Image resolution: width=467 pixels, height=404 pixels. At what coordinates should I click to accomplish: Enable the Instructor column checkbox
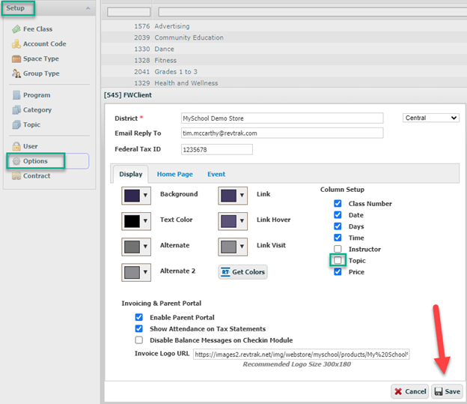pyautogui.click(x=338, y=249)
